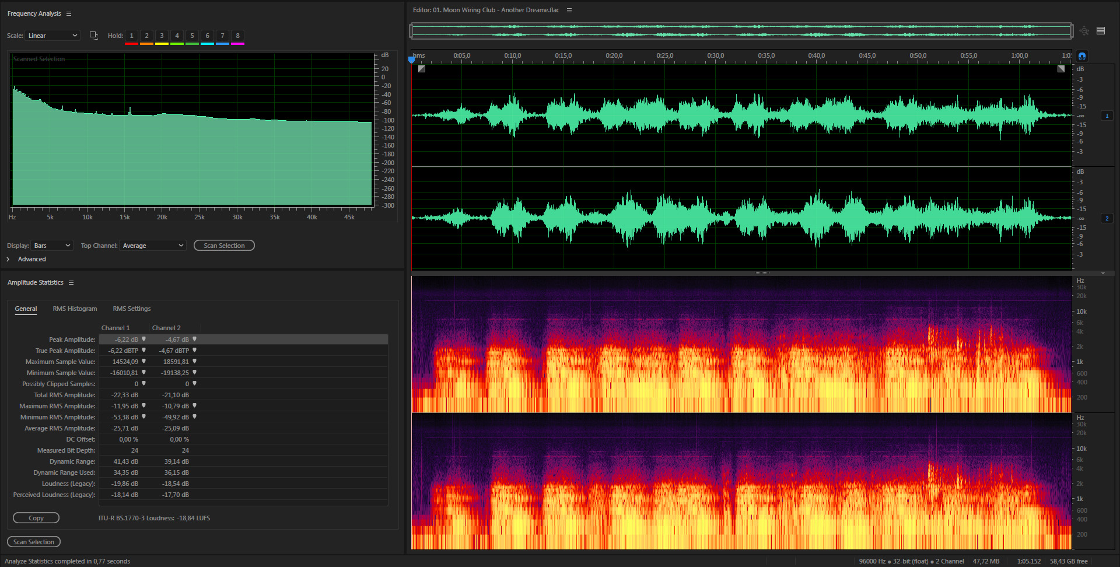The width and height of the screenshot is (1120, 567).
Task: Select the Amplitude Statistics panel title
Action: pos(35,282)
